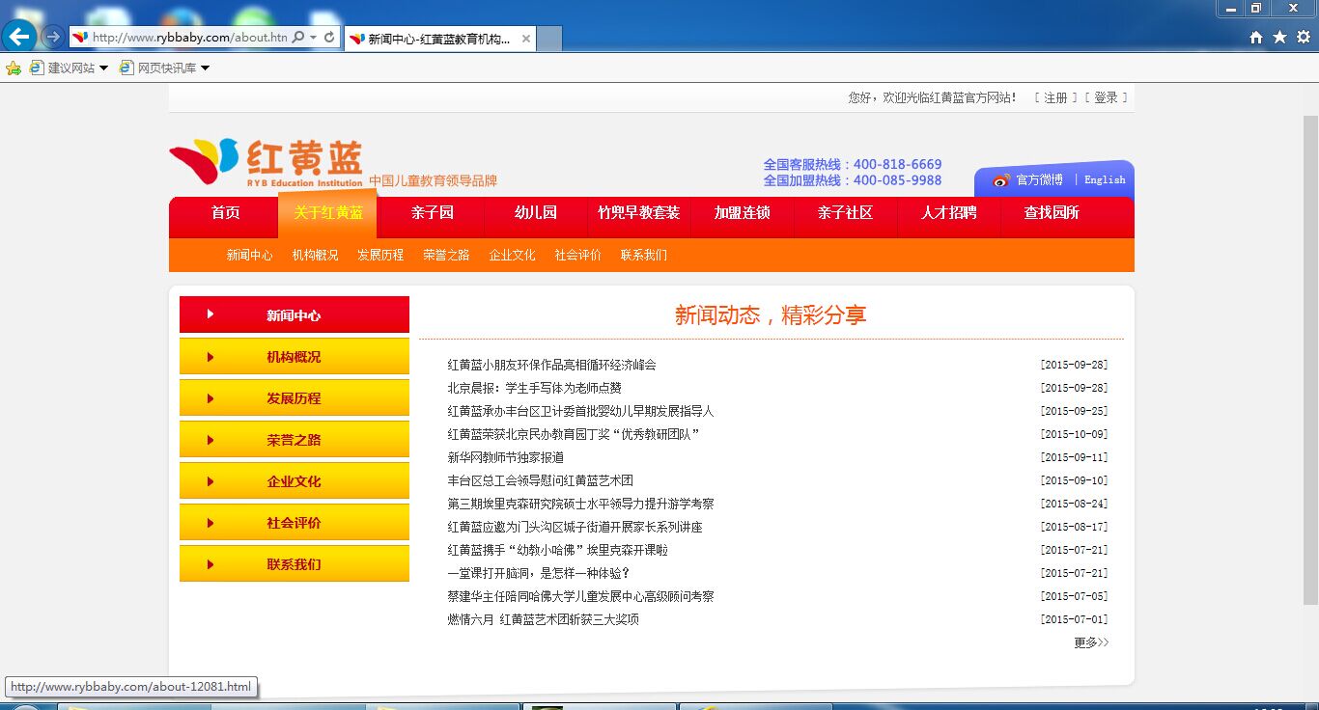The image size is (1319, 710).
Task: Click the browser Back navigation arrow
Action: (x=18, y=37)
